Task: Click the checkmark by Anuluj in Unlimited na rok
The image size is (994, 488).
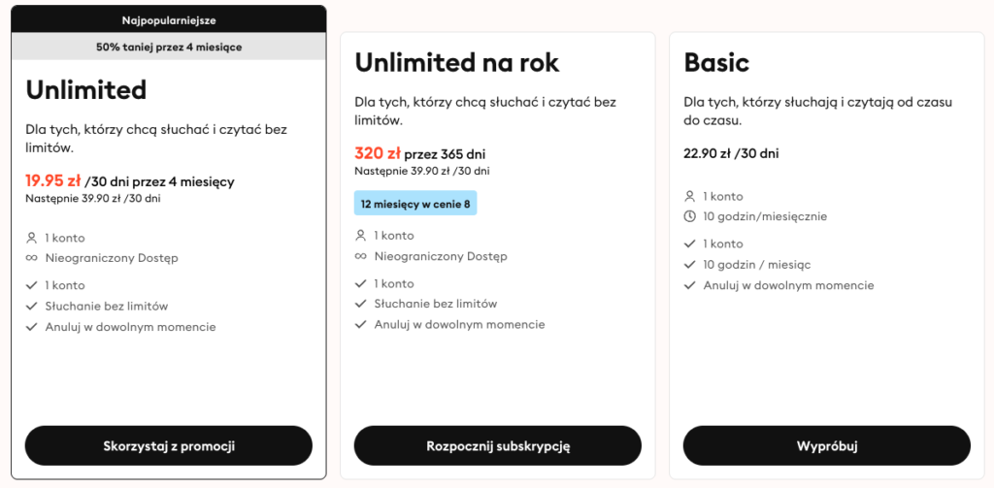Action: (x=361, y=324)
